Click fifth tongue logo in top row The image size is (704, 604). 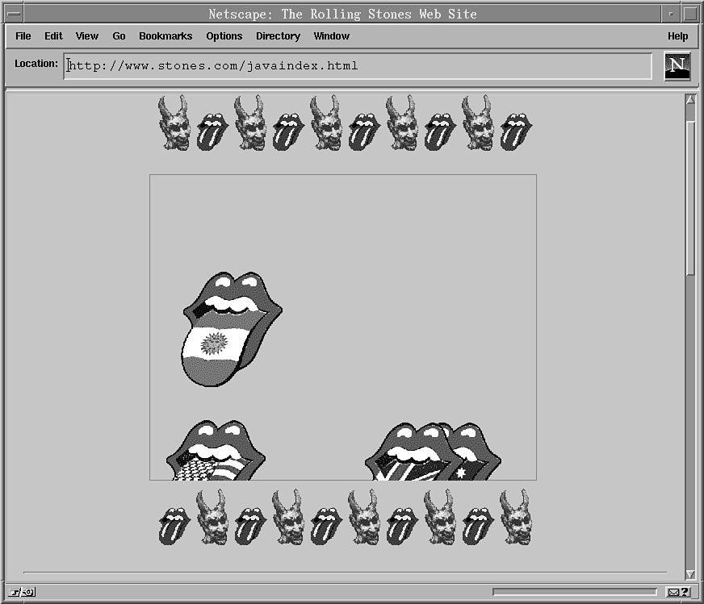click(x=516, y=131)
